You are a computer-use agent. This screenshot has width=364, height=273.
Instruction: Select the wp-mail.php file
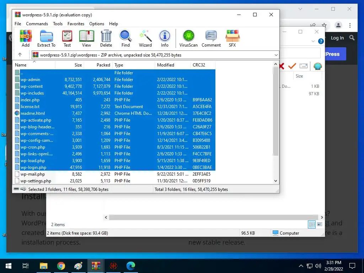(115, 174)
